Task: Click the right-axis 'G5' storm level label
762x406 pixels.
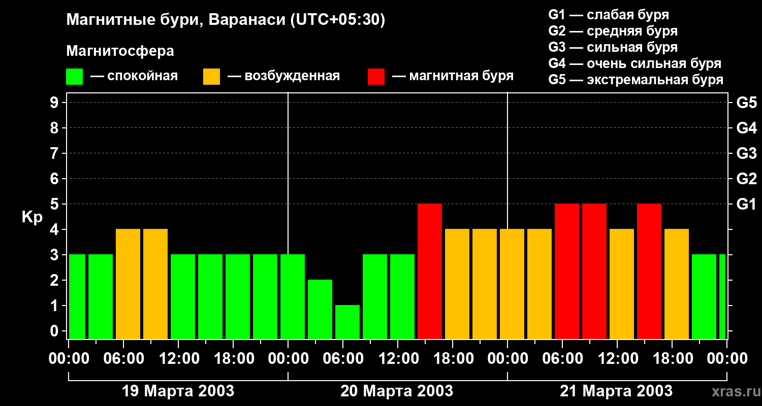Action: pos(747,103)
